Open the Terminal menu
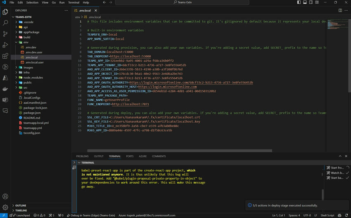This screenshot has height=218, width=351. point(74,2)
